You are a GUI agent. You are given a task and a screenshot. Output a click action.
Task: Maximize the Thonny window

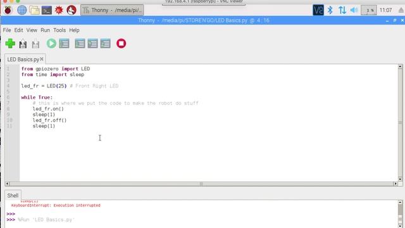point(395,20)
